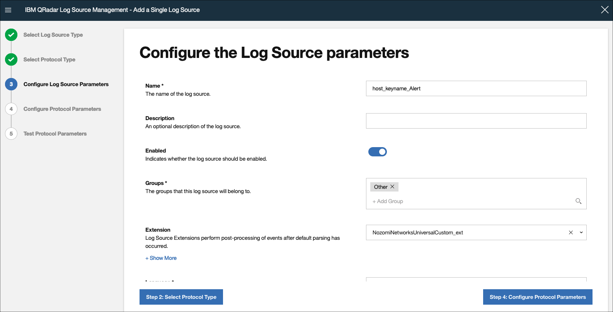The height and width of the screenshot is (312, 613).
Task: Expand the Extension dropdown arrow
Action: tap(581, 232)
